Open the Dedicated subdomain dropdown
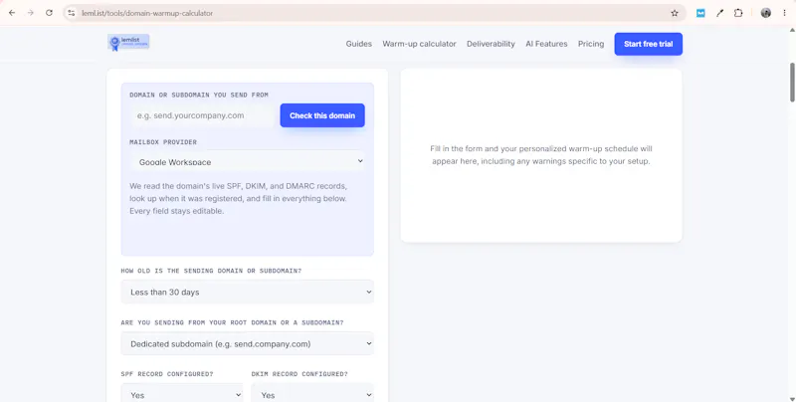This screenshot has height=402, width=796. tap(247, 343)
